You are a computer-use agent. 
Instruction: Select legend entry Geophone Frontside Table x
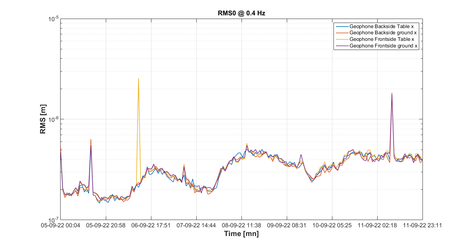click(x=382, y=39)
